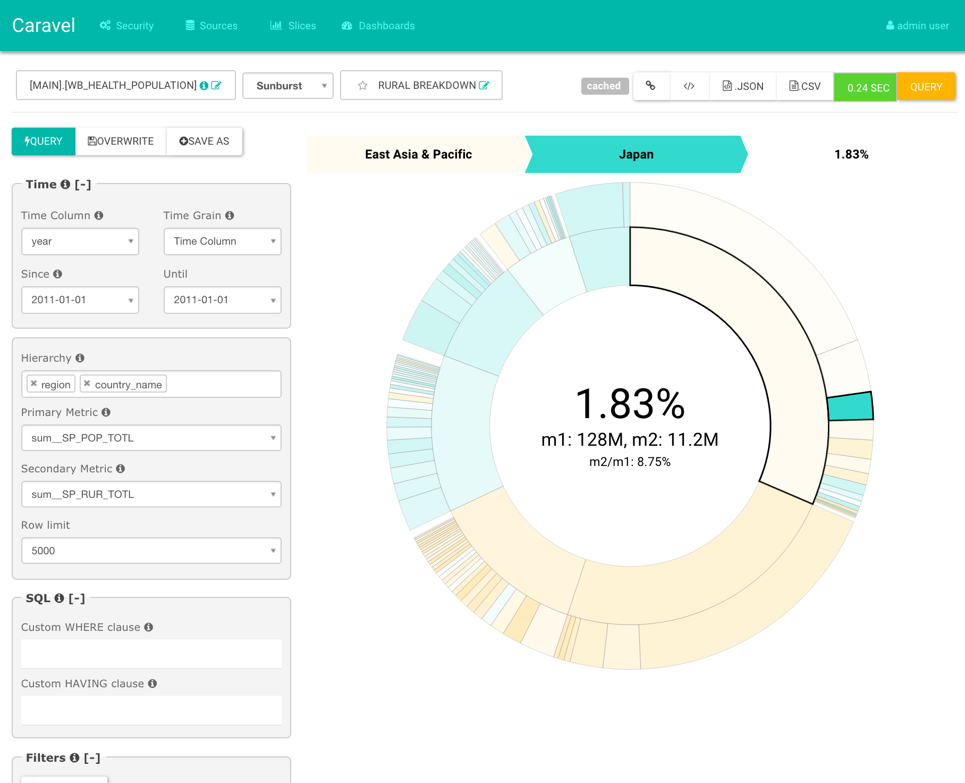This screenshot has width=965, height=783.
Task: Export the slice as JSON
Action: (743, 86)
